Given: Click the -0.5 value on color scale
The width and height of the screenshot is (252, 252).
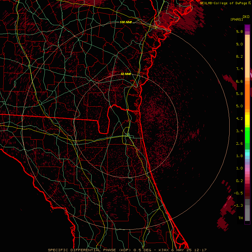Looking at the screenshot, I should [238, 193].
